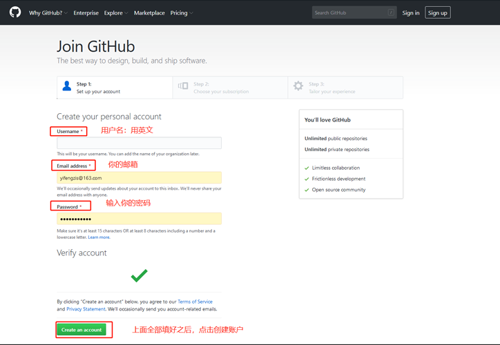Viewport: 500px width, 345px height.
Task: Click the Sign up button
Action: point(438,12)
